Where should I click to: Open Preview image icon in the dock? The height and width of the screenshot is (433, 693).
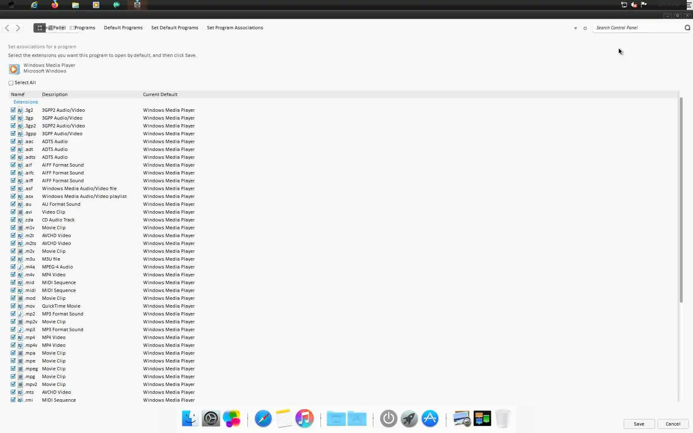click(462, 419)
